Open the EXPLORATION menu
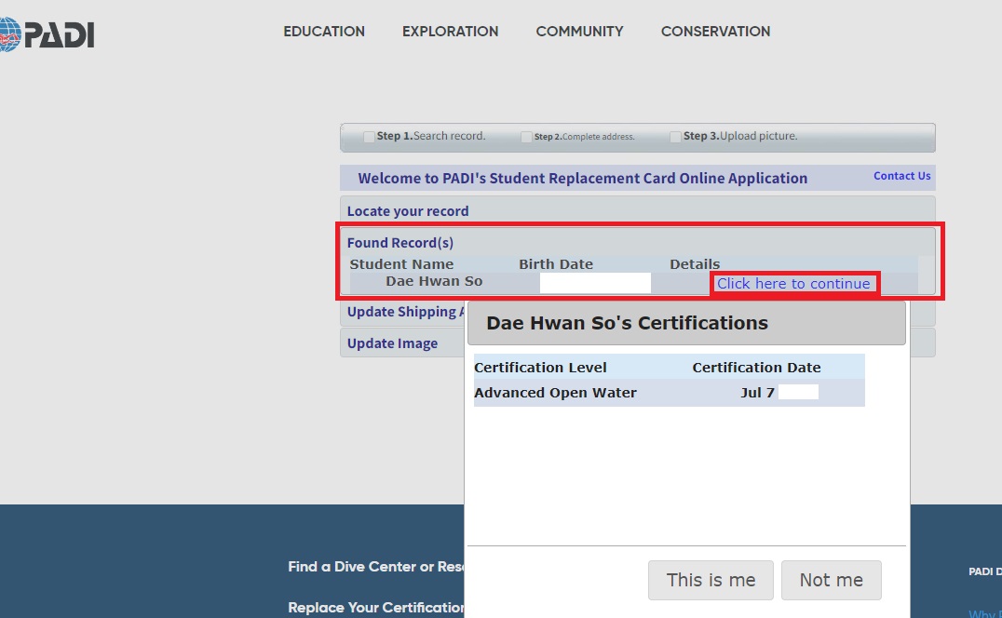This screenshot has height=618, width=1002. (450, 32)
